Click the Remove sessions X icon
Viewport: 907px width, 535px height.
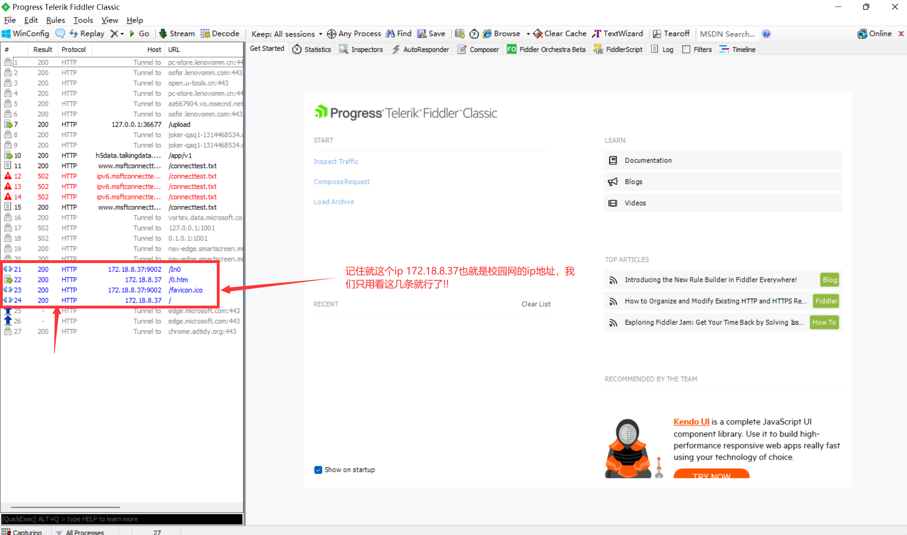tap(115, 34)
